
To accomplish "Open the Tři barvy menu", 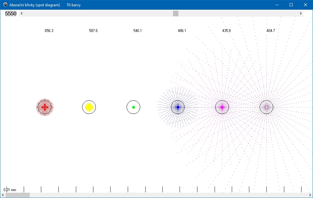I will [x=73, y=5].
